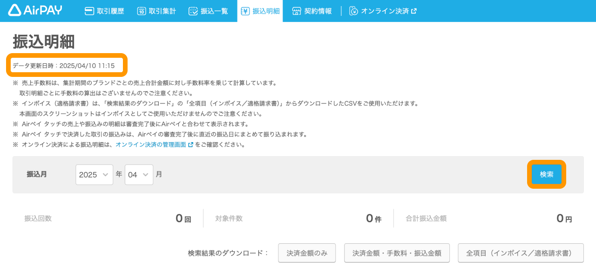Download 決済金額・手数料・振込金額 results
The width and height of the screenshot is (596, 274).
click(397, 253)
